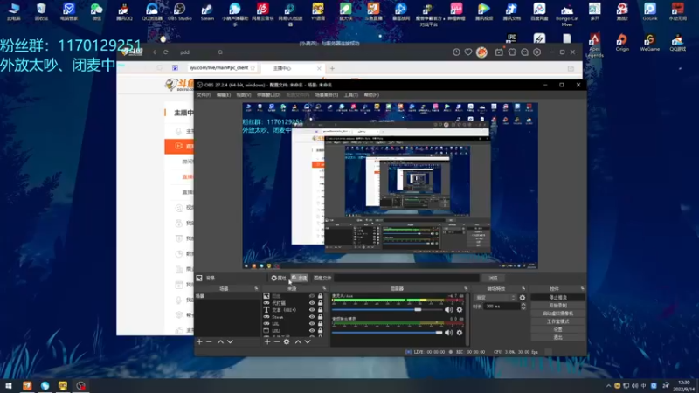Open the OBS File (F) menu

[x=204, y=95]
